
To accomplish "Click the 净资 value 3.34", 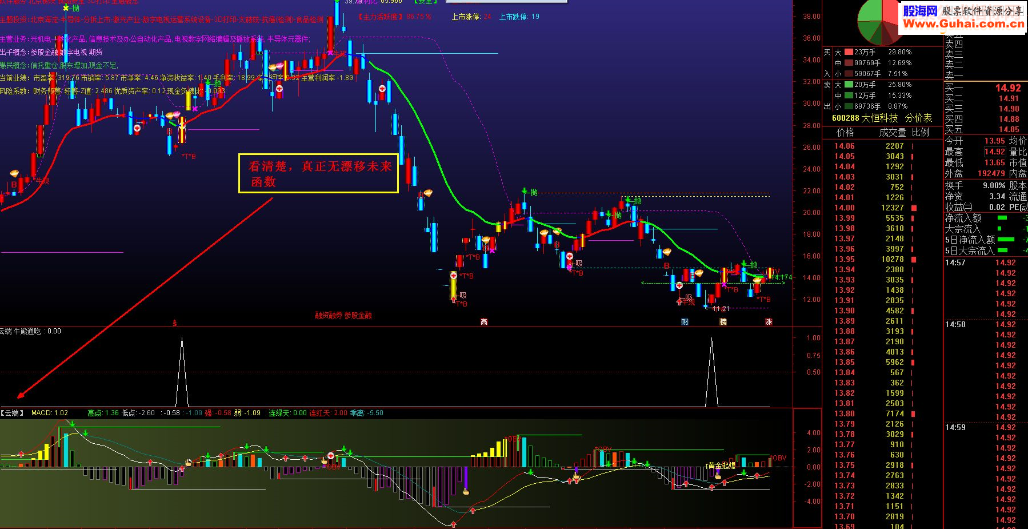I will (997, 196).
